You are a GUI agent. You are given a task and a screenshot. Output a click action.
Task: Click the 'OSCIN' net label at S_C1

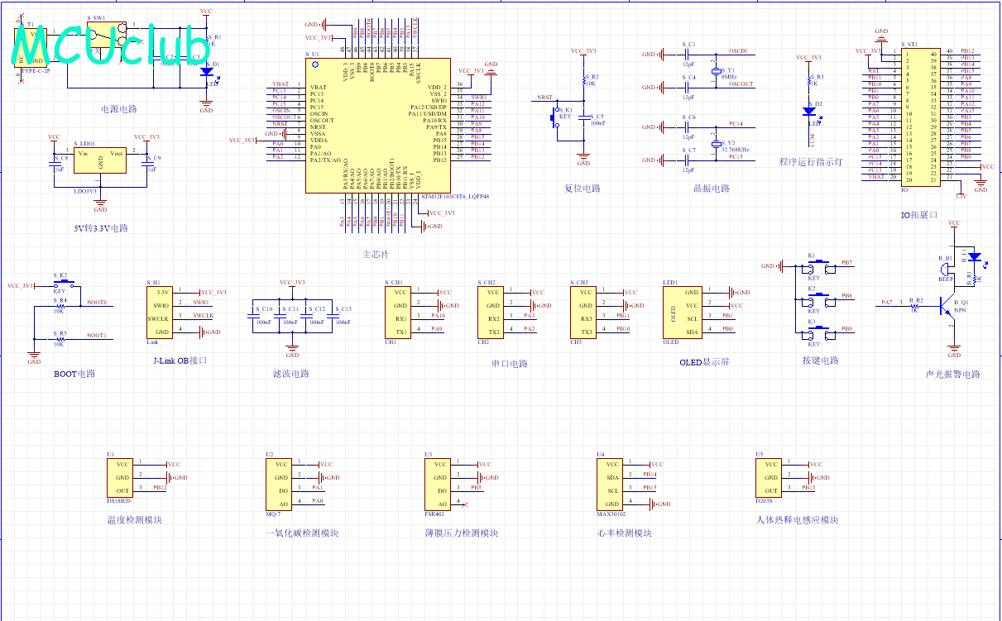pyautogui.click(x=738, y=51)
